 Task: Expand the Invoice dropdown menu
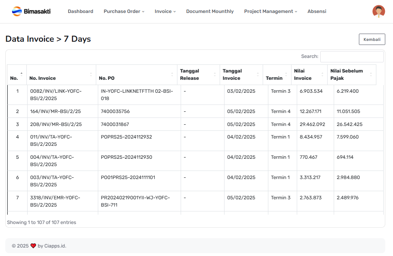[x=165, y=11]
